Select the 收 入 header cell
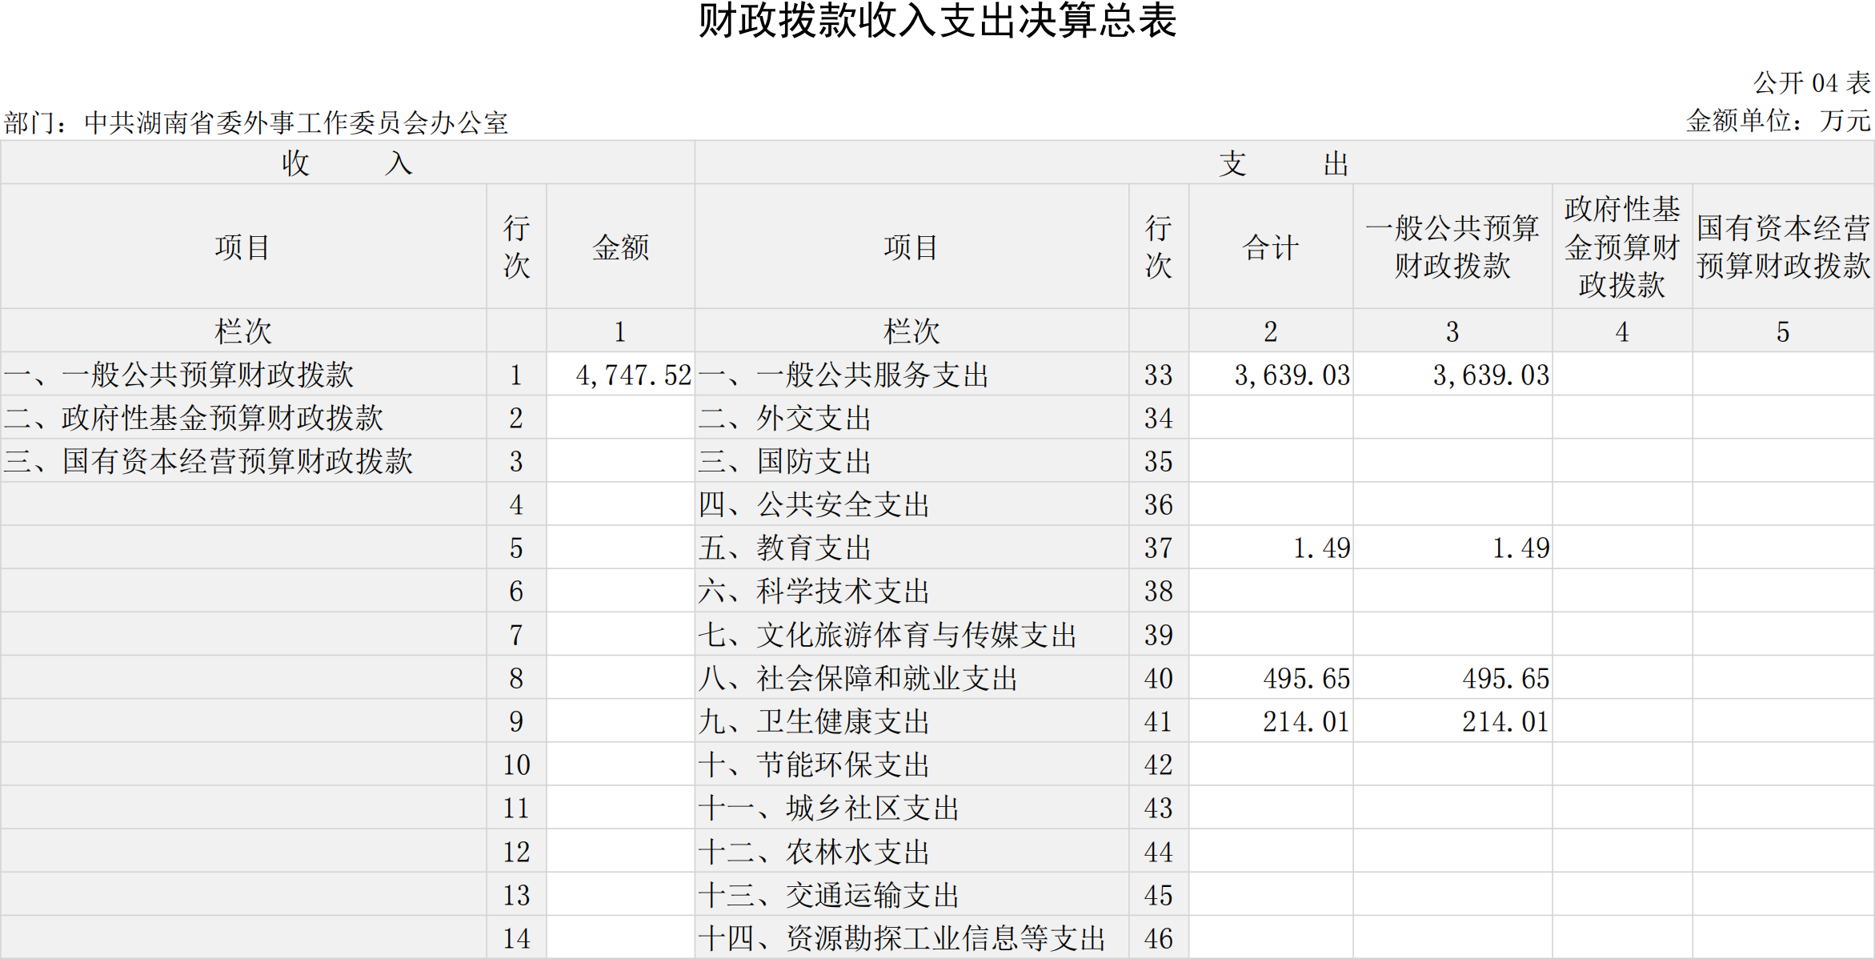The image size is (1875, 959). [x=347, y=163]
